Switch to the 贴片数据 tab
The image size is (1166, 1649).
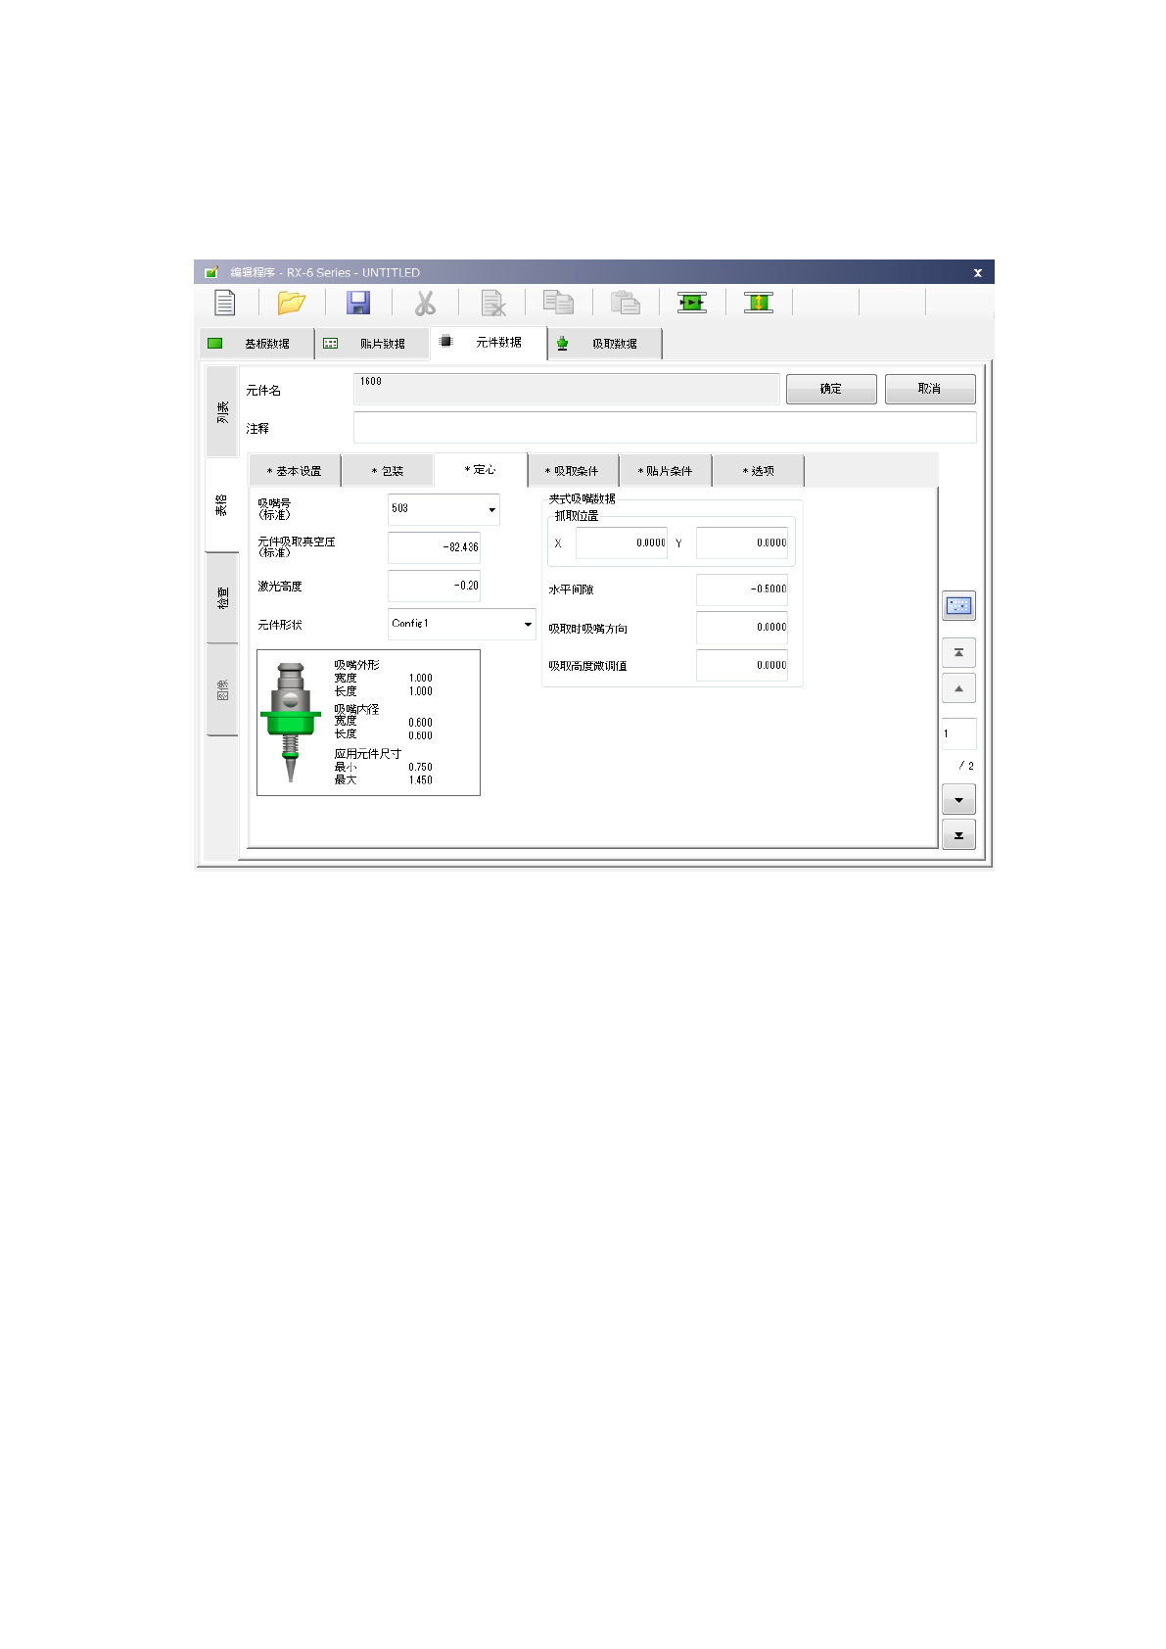point(373,344)
